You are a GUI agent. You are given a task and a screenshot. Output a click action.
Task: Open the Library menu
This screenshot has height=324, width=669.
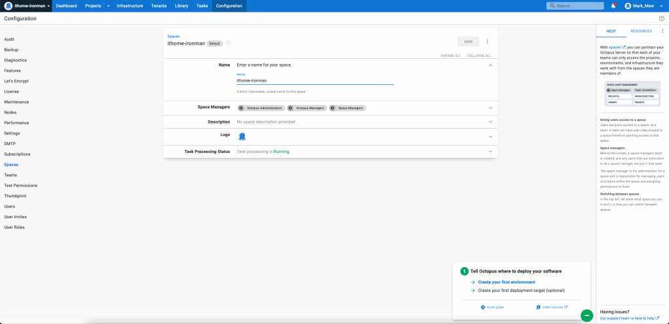pos(182,6)
